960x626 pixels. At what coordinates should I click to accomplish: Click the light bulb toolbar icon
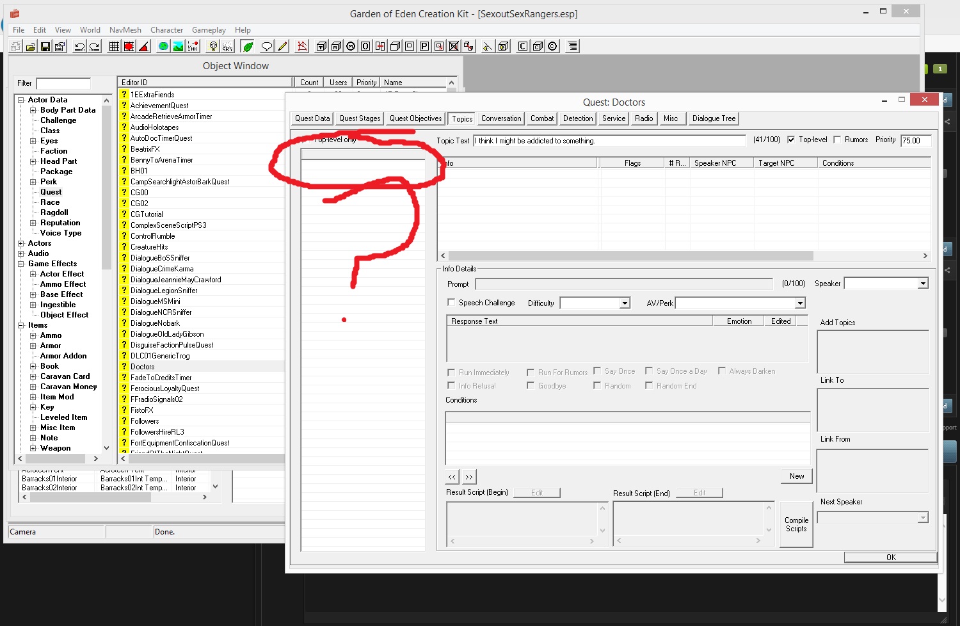tap(213, 46)
